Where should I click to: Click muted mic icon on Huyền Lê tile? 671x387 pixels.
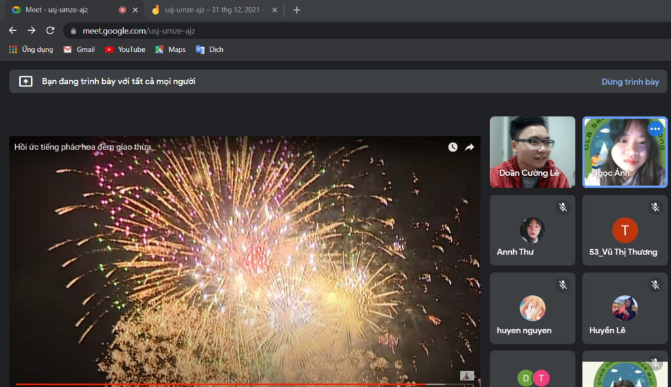point(655,285)
